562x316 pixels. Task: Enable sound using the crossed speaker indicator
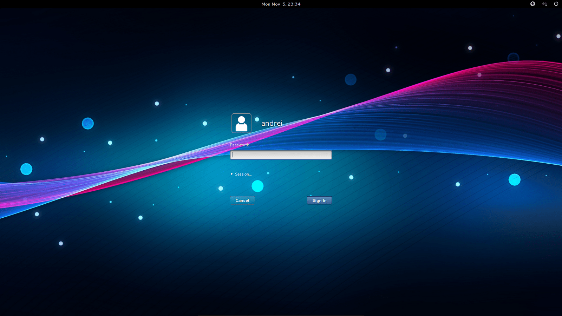tap(545, 4)
